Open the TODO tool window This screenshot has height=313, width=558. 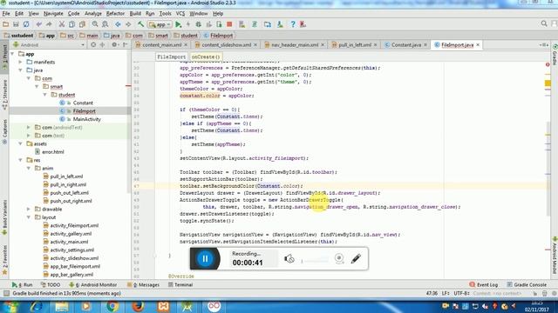pyautogui.click(x=51, y=284)
